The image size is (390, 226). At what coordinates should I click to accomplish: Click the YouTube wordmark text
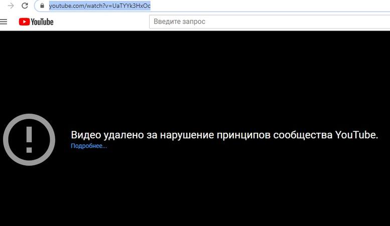point(42,22)
